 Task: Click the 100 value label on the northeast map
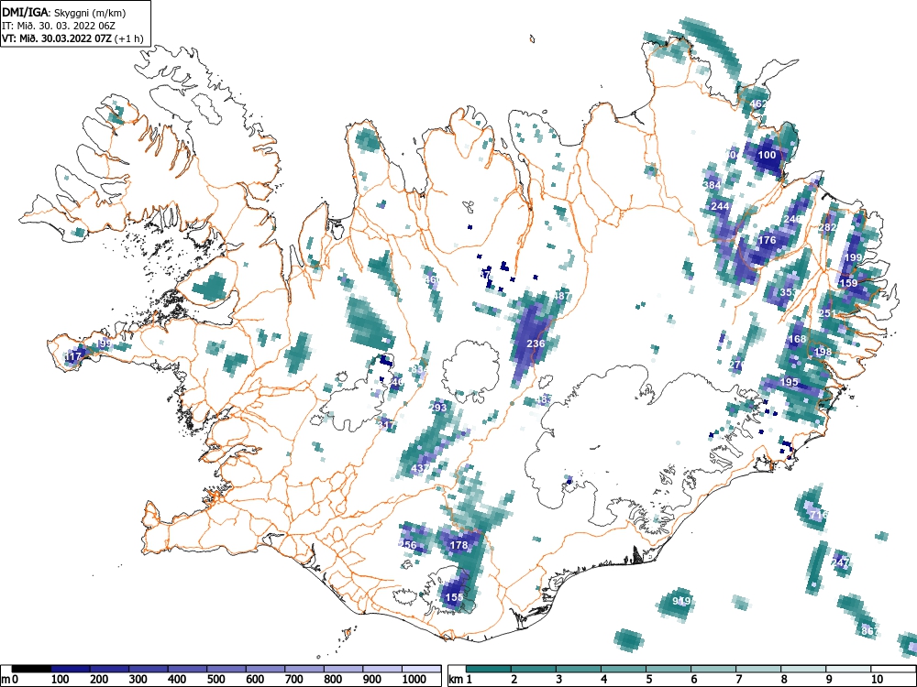point(767,155)
